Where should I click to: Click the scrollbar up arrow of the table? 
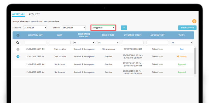click(x=195, y=47)
